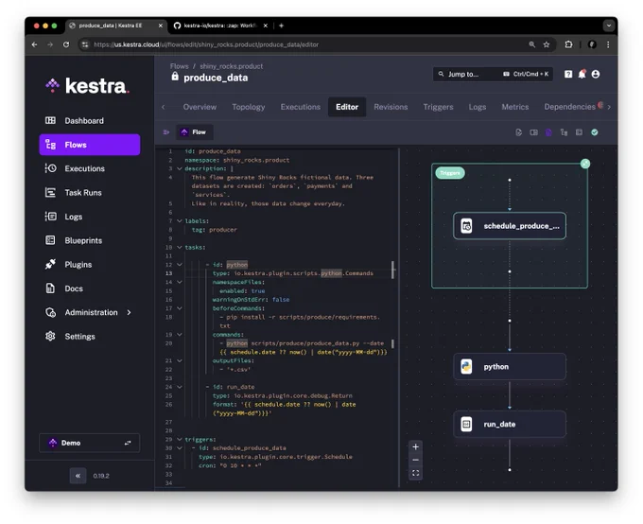This screenshot has height=524, width=643.
Task: Click the Docs file icon in the sidebar
Action: [x=50, y=288]
